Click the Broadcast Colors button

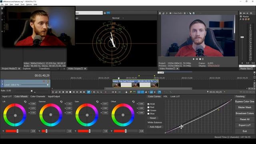[x=245, y=113]
